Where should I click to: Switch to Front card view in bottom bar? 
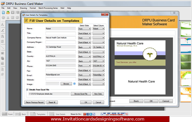7,114
